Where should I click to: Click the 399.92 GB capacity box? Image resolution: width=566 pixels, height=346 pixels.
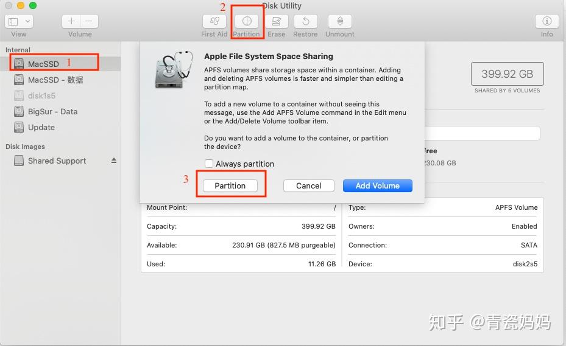click(507, 74)
